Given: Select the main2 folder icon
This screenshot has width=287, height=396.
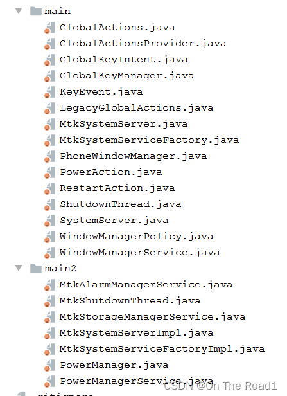Looking at the screenshot, I should pyautogui.click(x=35, y=268).
